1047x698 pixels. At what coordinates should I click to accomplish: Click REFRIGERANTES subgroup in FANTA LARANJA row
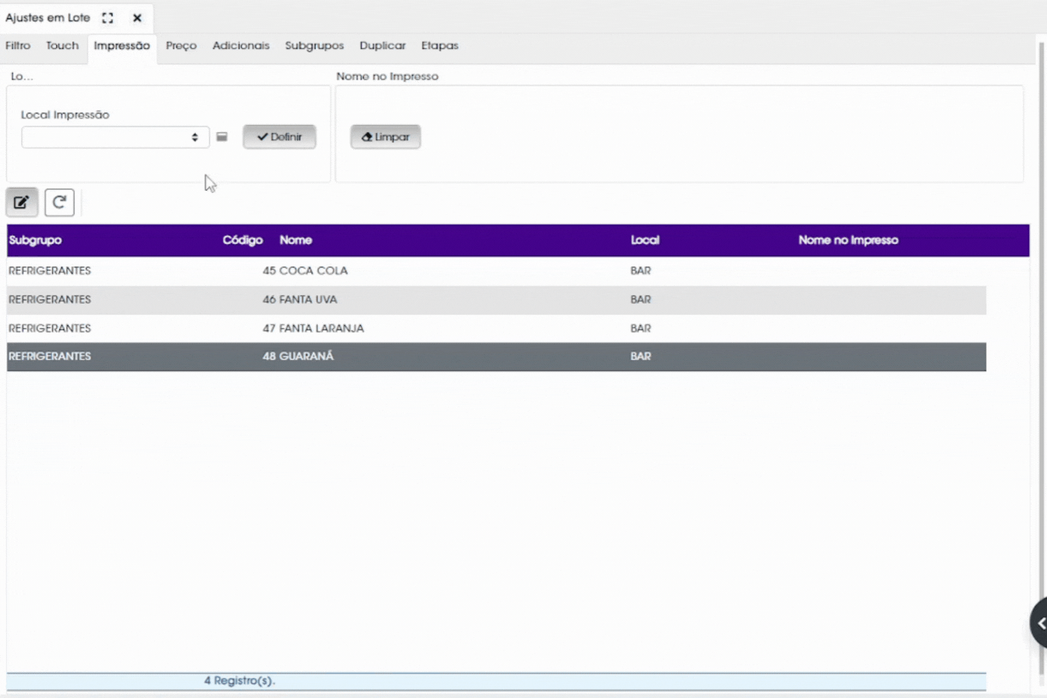pyautogui.click(x=50, y=328)
